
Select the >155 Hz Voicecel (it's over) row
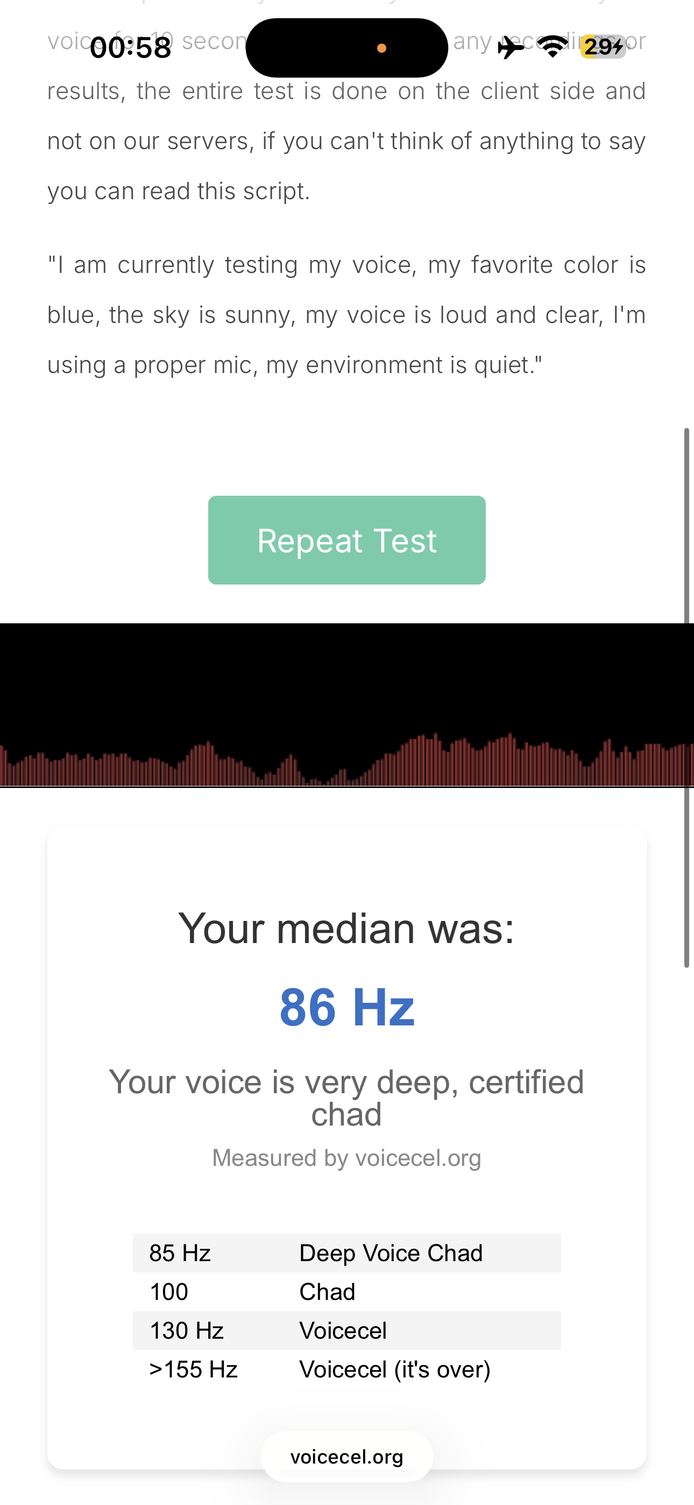tap(346, 1369)
